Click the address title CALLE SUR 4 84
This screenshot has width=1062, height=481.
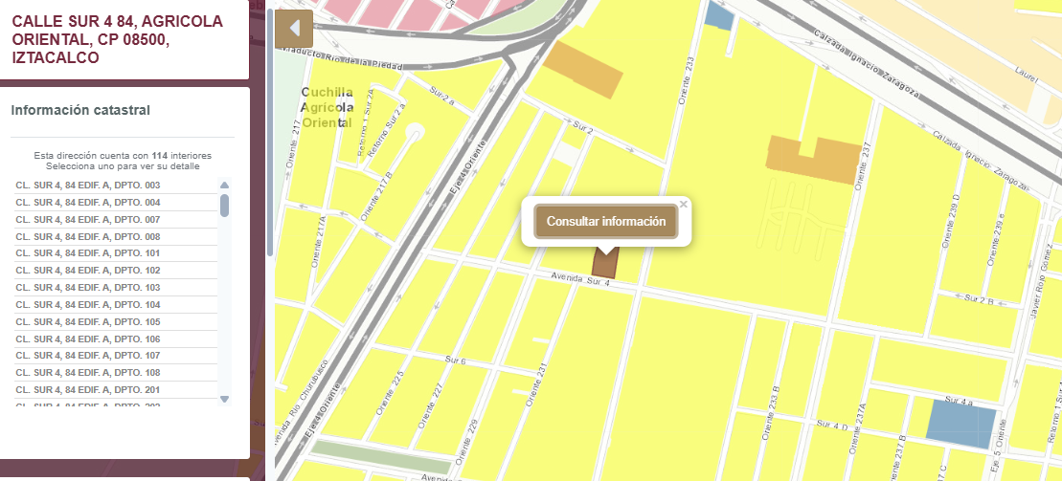pos(117,39)
